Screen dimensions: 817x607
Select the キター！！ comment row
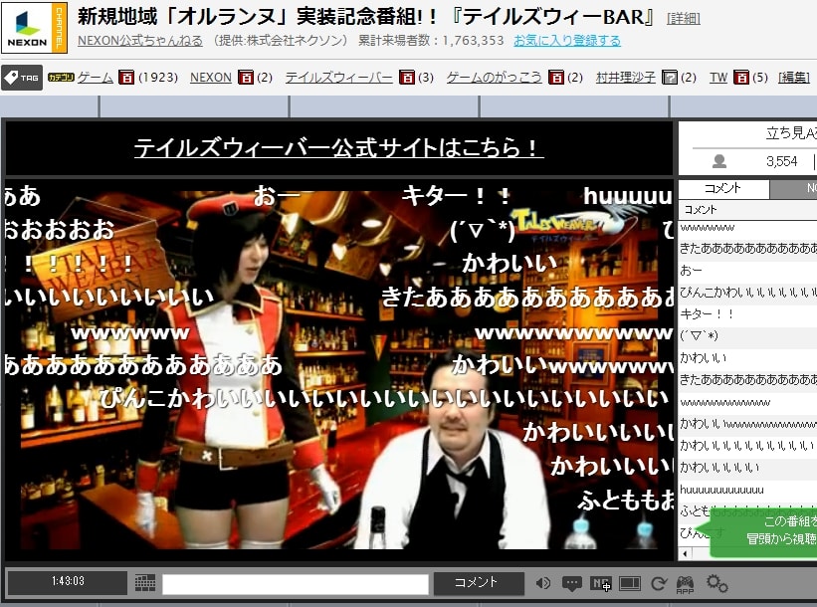coord(747,314)
